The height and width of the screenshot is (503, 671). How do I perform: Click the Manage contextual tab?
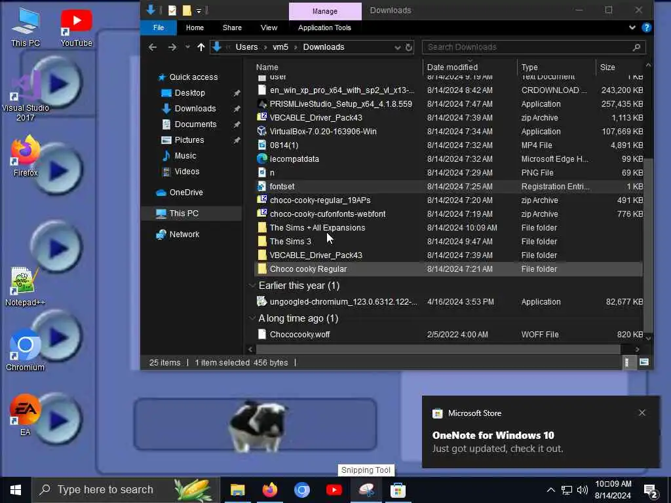pyautogui.click(x=325, y=11)
